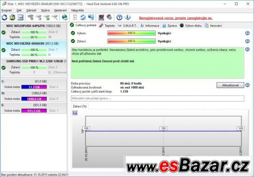Click the help icon beside the Zdraví bar
Image resolution: width=254 pixels, height=177 pixels.
click(247, 41)
